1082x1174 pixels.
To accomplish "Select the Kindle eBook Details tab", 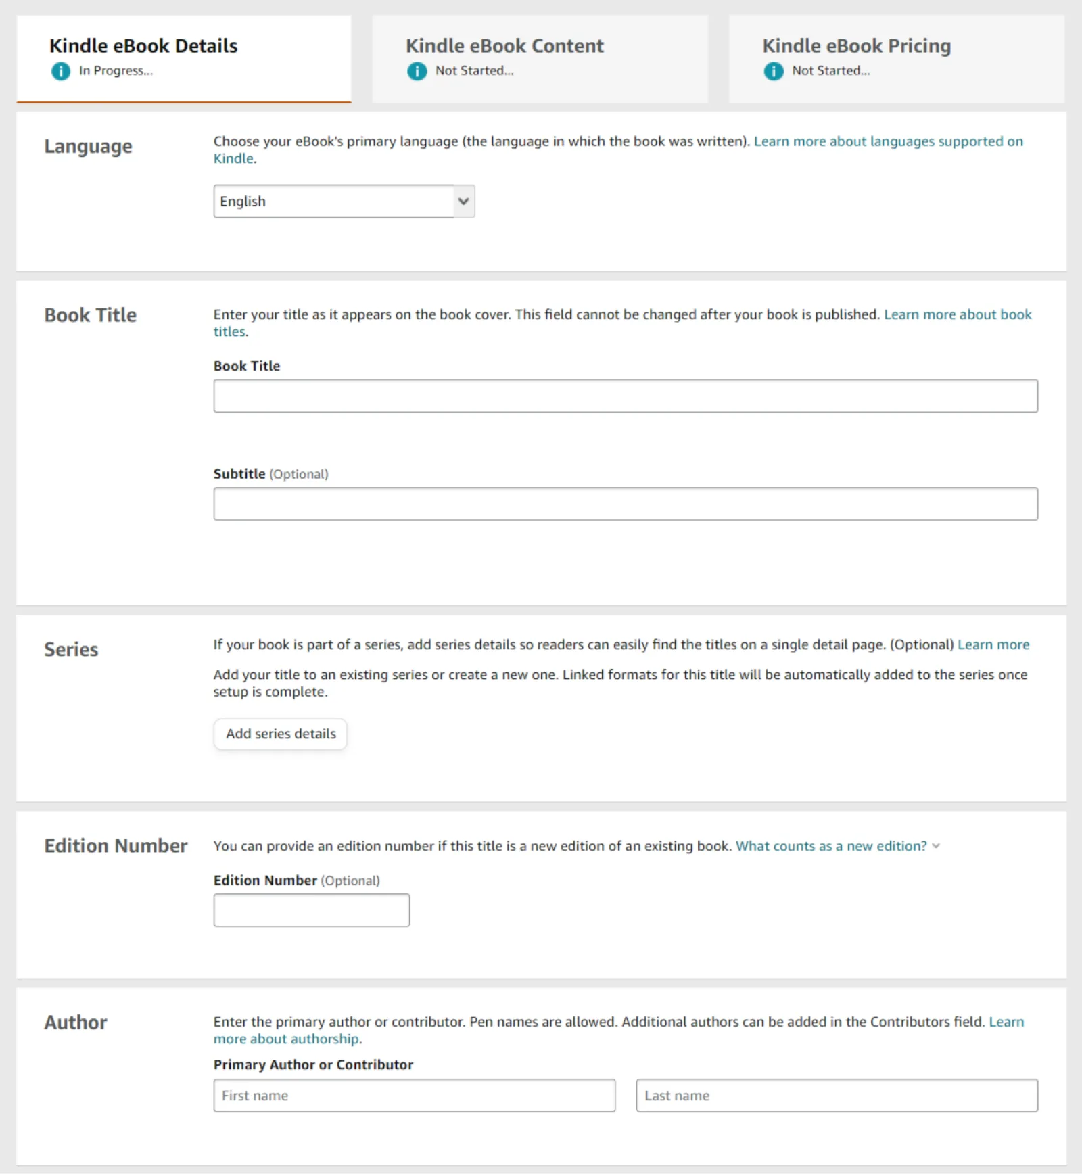I will point(183,58).
